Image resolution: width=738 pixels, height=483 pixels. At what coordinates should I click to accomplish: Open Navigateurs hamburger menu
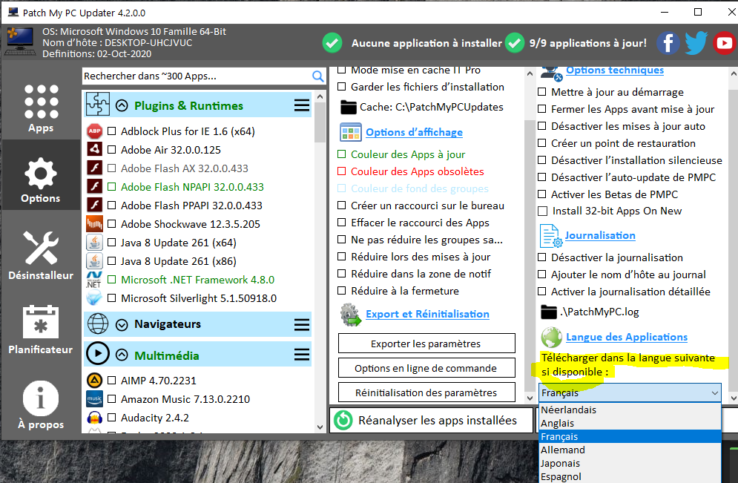(x=302, y=324)
